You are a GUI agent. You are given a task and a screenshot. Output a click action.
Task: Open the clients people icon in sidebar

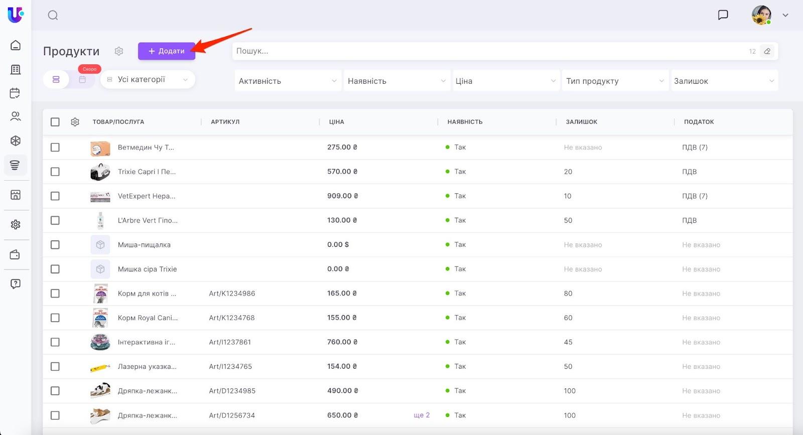[x=16, y=116]
